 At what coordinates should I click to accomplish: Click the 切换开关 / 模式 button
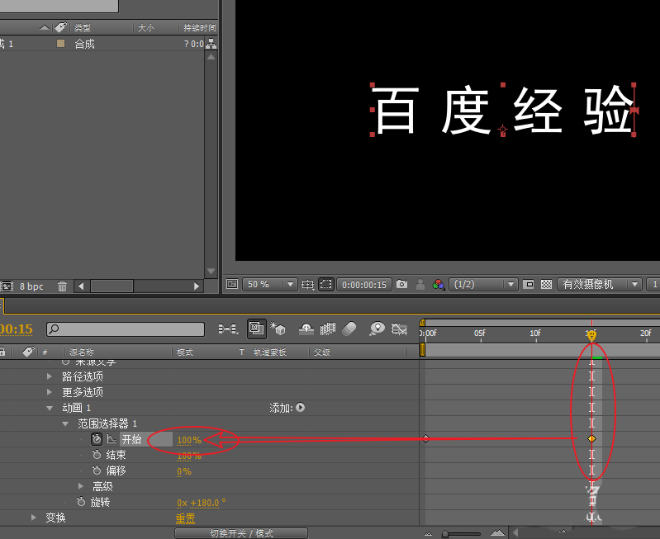click(241, 533)
